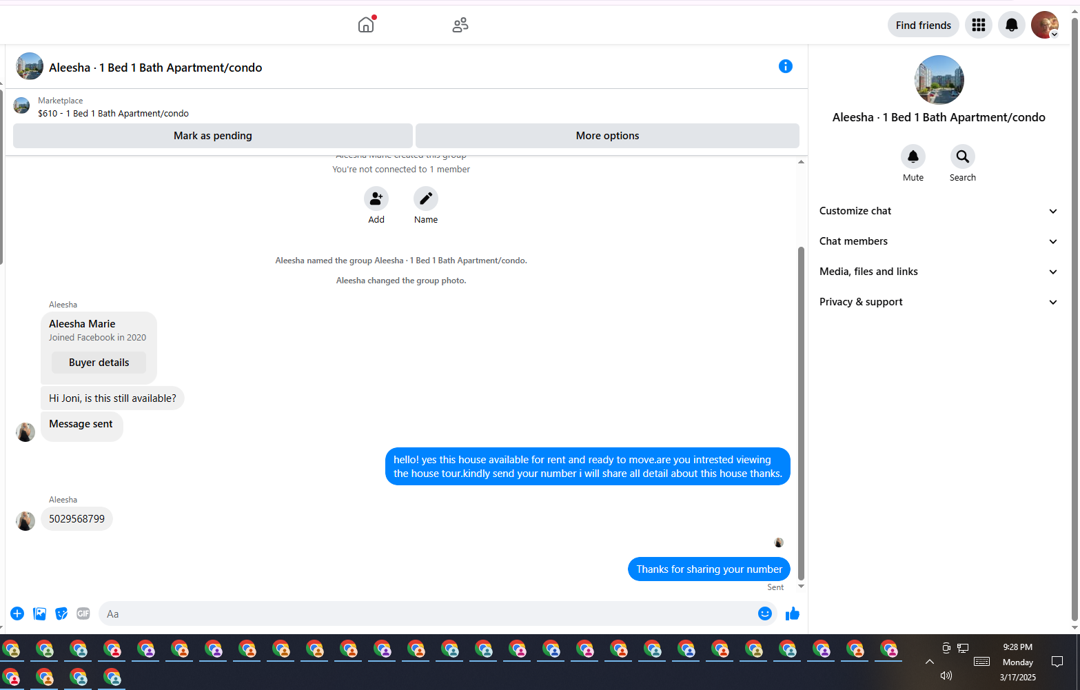1080x690 pixels.
Task: Click the phone number message 5029568799
Action: (77, 519)
